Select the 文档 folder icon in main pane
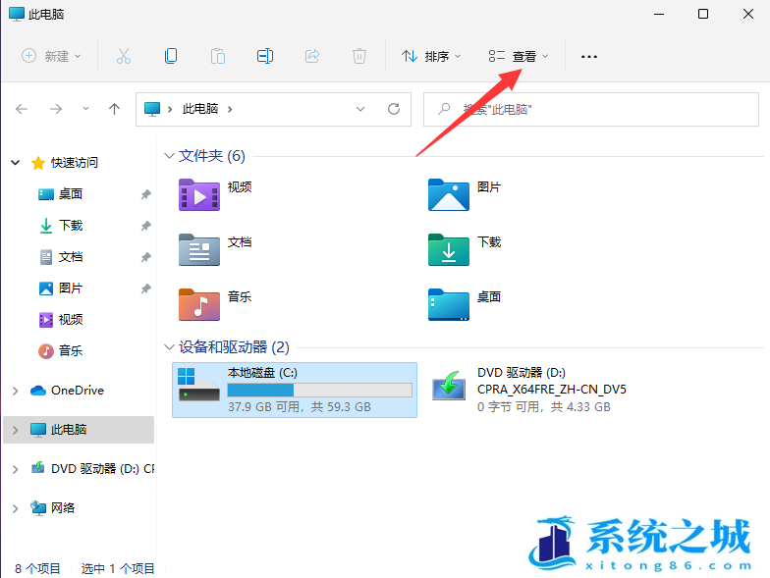The width and height of the screenshot is (770, 578). [x=198, y=249]
